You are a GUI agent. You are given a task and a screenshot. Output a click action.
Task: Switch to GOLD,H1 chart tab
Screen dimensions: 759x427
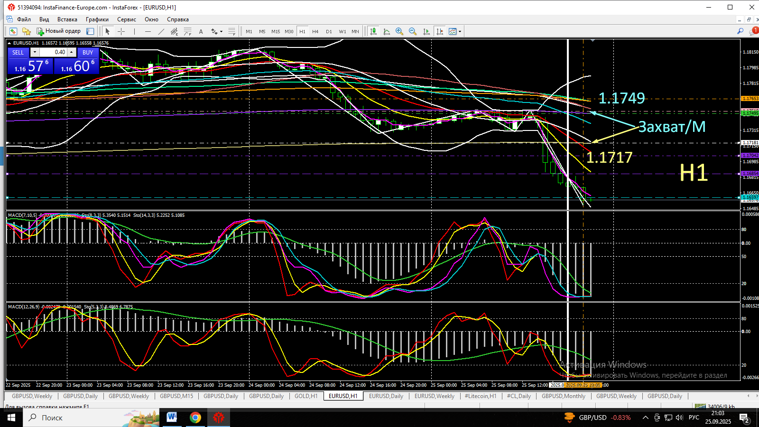click(306, 396)
